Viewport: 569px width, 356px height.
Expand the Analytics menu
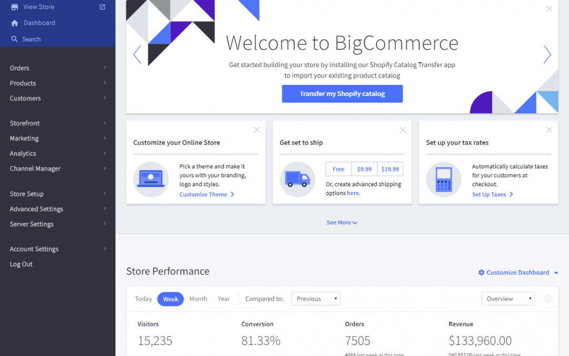tap(104, 153)
